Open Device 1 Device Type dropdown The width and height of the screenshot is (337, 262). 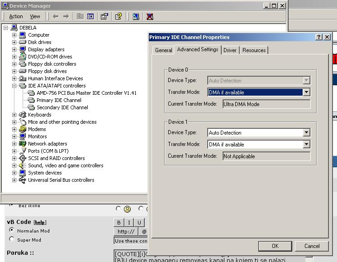[x=306, y=133]
